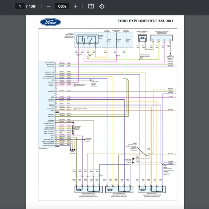Select the page number input field

click(x=20, y=6)
